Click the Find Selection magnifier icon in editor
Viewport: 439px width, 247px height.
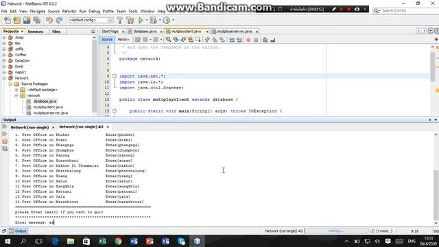point(168,40)
